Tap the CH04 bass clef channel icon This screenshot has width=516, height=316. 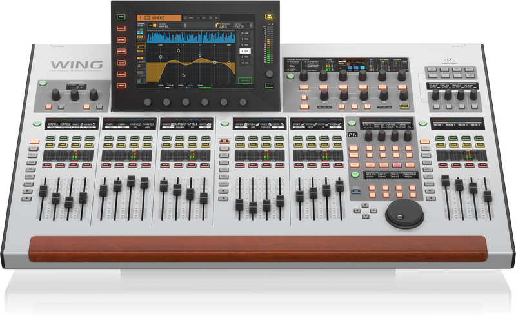click(x=95, y=124)
